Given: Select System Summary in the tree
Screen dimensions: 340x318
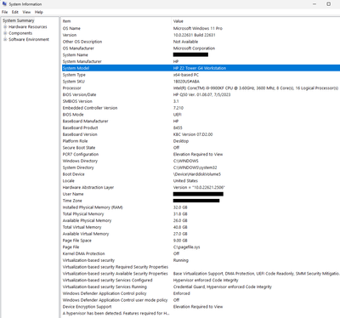Looking at the screenshot, I should click(19, 20).
